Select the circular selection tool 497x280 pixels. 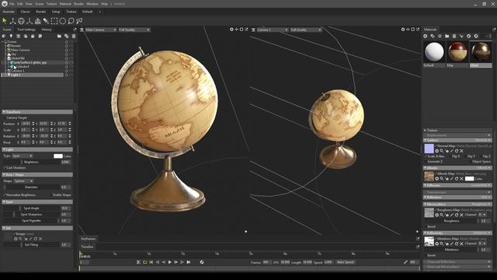[x=62, y=21]
